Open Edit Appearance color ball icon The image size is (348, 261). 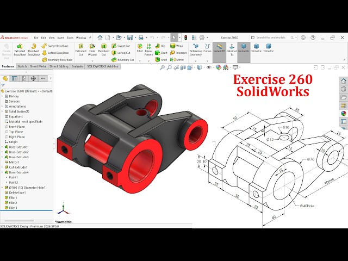pyautogui.click(x=219, y=67)
